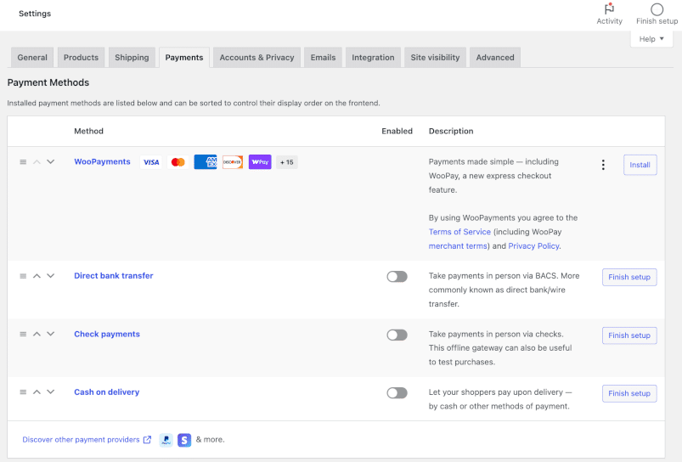Click the Finish setup circle icon

(x=657, y=9)
